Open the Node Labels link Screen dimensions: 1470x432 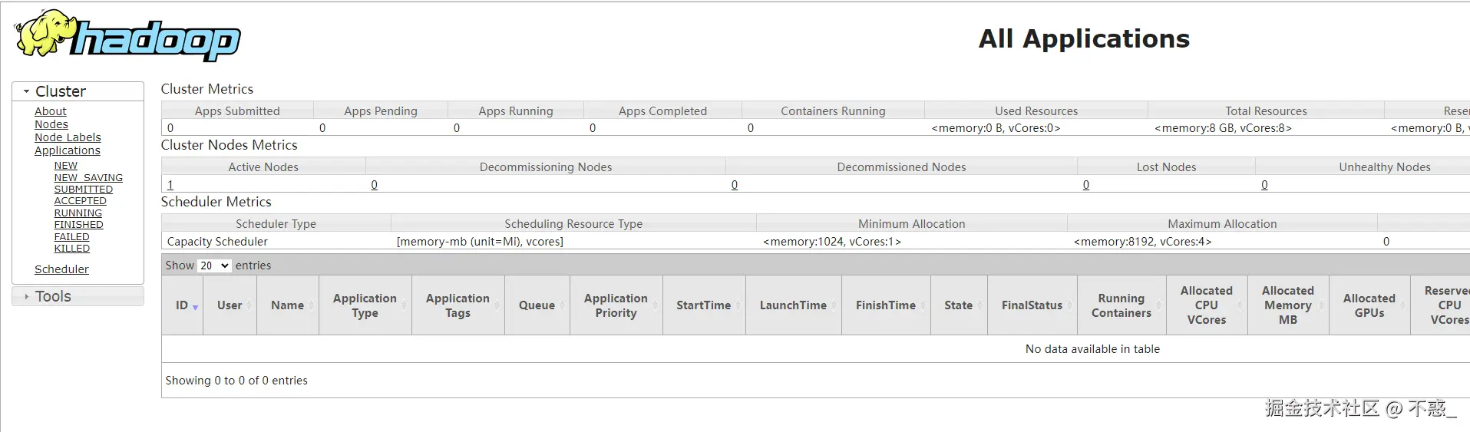(68, 137)
